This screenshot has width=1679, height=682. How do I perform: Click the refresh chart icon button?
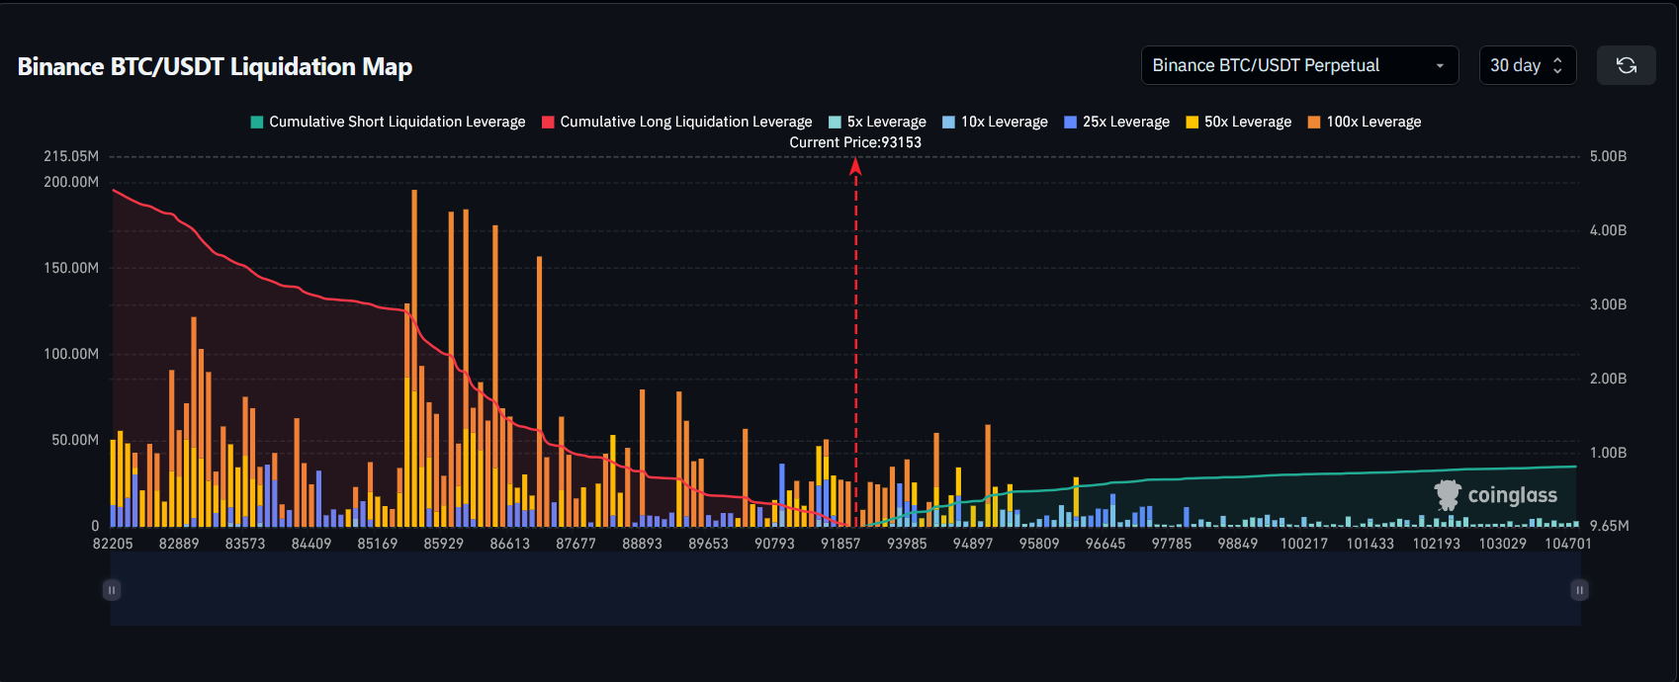(x=1627, y=65)
